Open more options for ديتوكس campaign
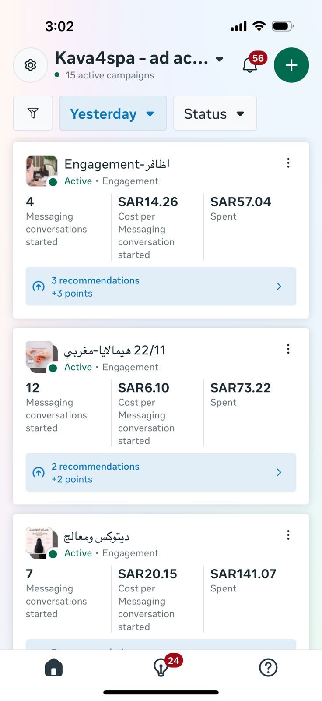 pos(288,535)
